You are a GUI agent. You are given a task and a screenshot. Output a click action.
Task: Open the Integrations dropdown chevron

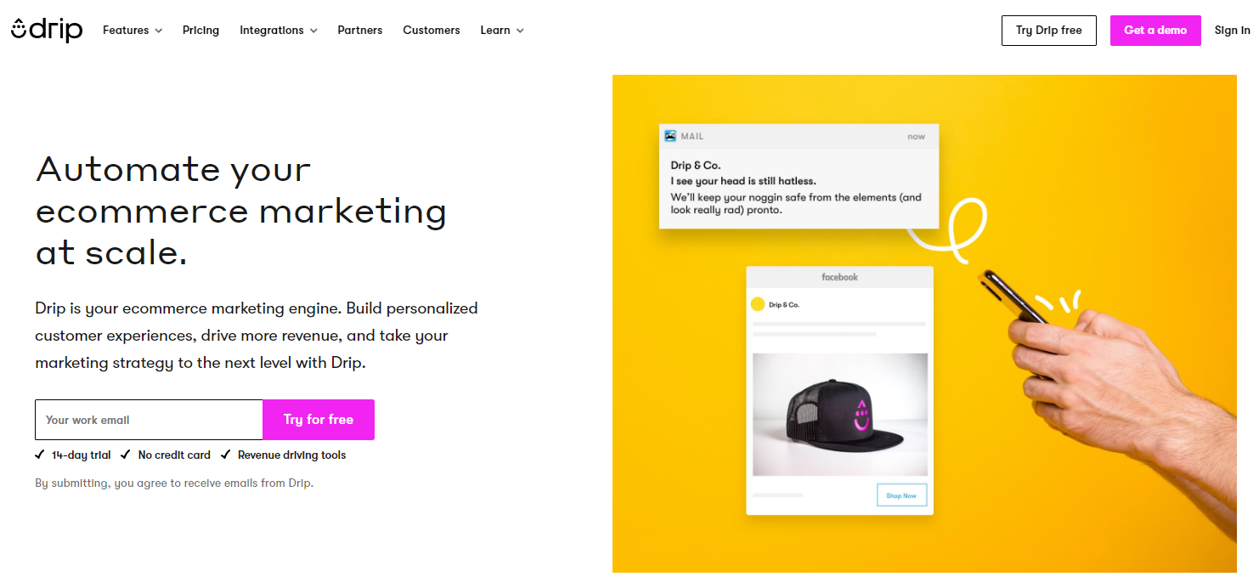[313, 31]
